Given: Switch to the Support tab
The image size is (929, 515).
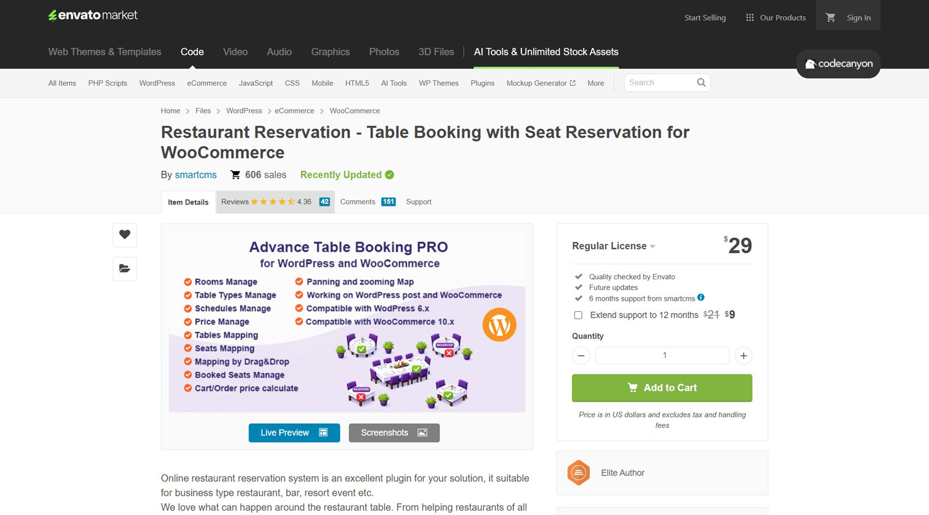Looking at the screenshot, I should [x=419, y=202].
